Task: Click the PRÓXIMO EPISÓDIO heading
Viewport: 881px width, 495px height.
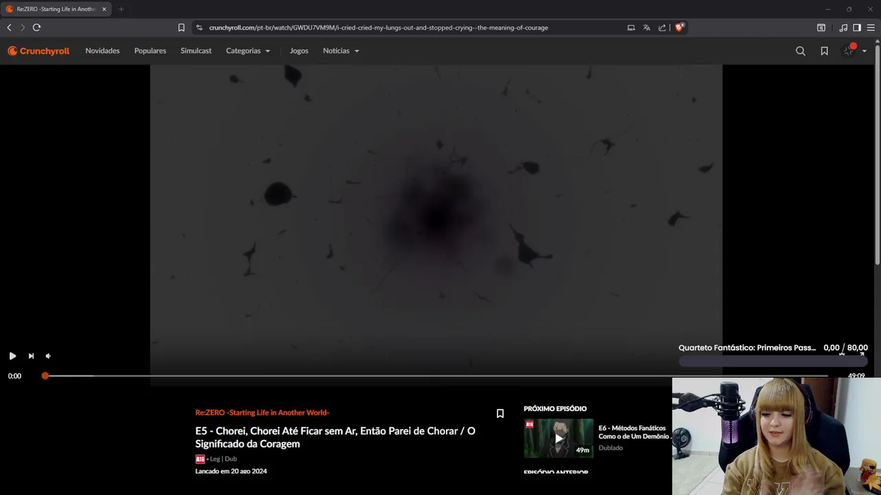Action: (x=555, y=408)
